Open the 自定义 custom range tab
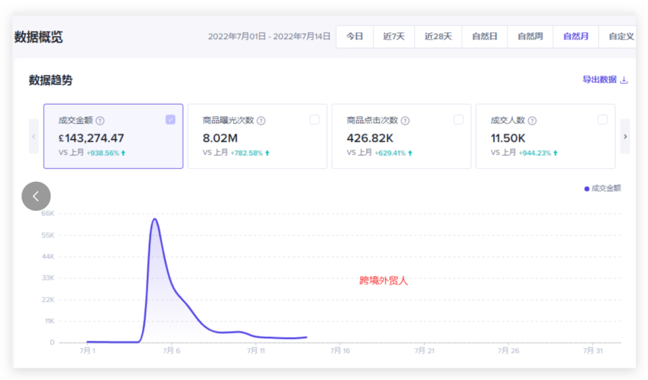The width and height of the screenshot is (648, 380). 618,37
